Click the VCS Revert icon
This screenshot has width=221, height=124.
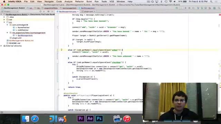point(210,8)
